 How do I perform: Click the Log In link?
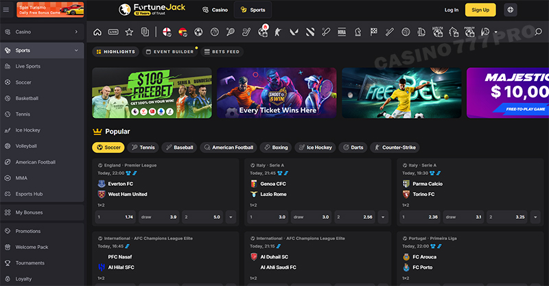coord(452,10)
